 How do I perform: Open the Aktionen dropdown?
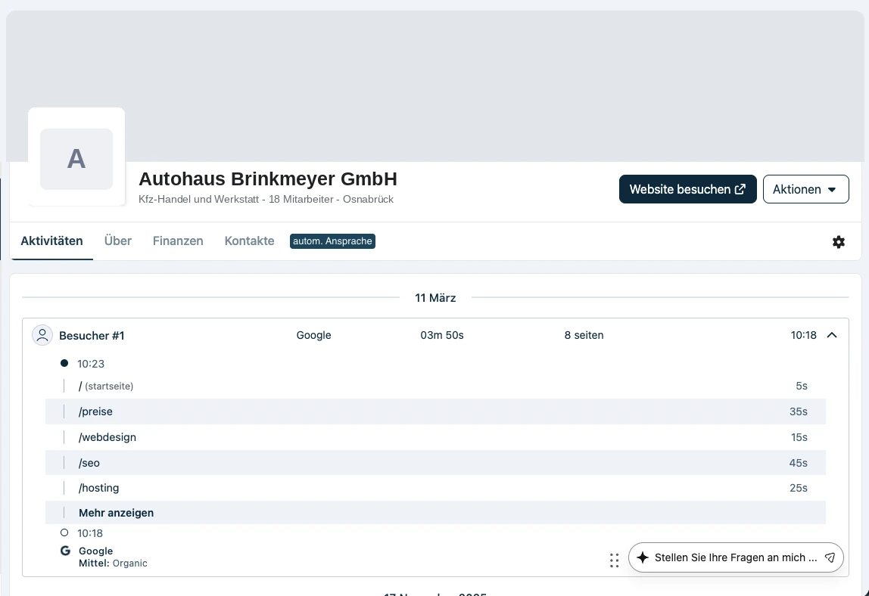806,189
